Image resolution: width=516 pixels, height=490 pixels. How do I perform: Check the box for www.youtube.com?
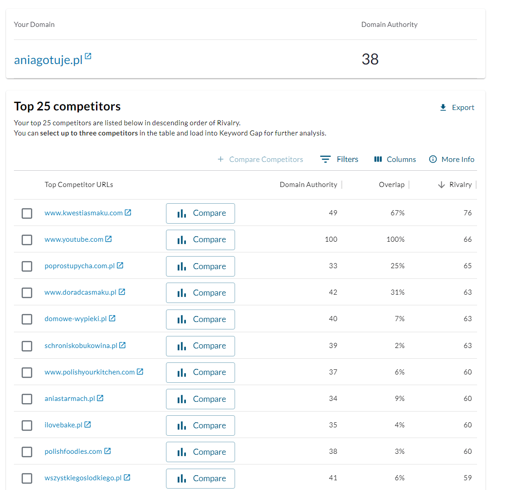click(x=27, y=240)
